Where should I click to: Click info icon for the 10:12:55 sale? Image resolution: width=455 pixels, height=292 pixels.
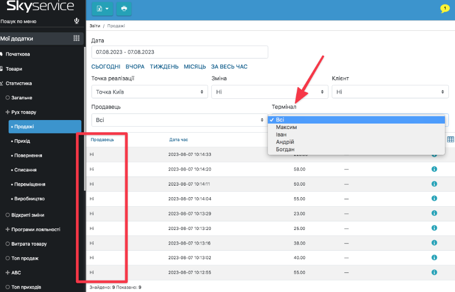(x=434, y=273)
